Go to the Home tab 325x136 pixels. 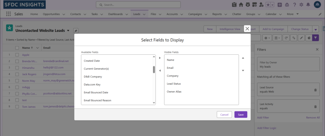pos(34,14)
